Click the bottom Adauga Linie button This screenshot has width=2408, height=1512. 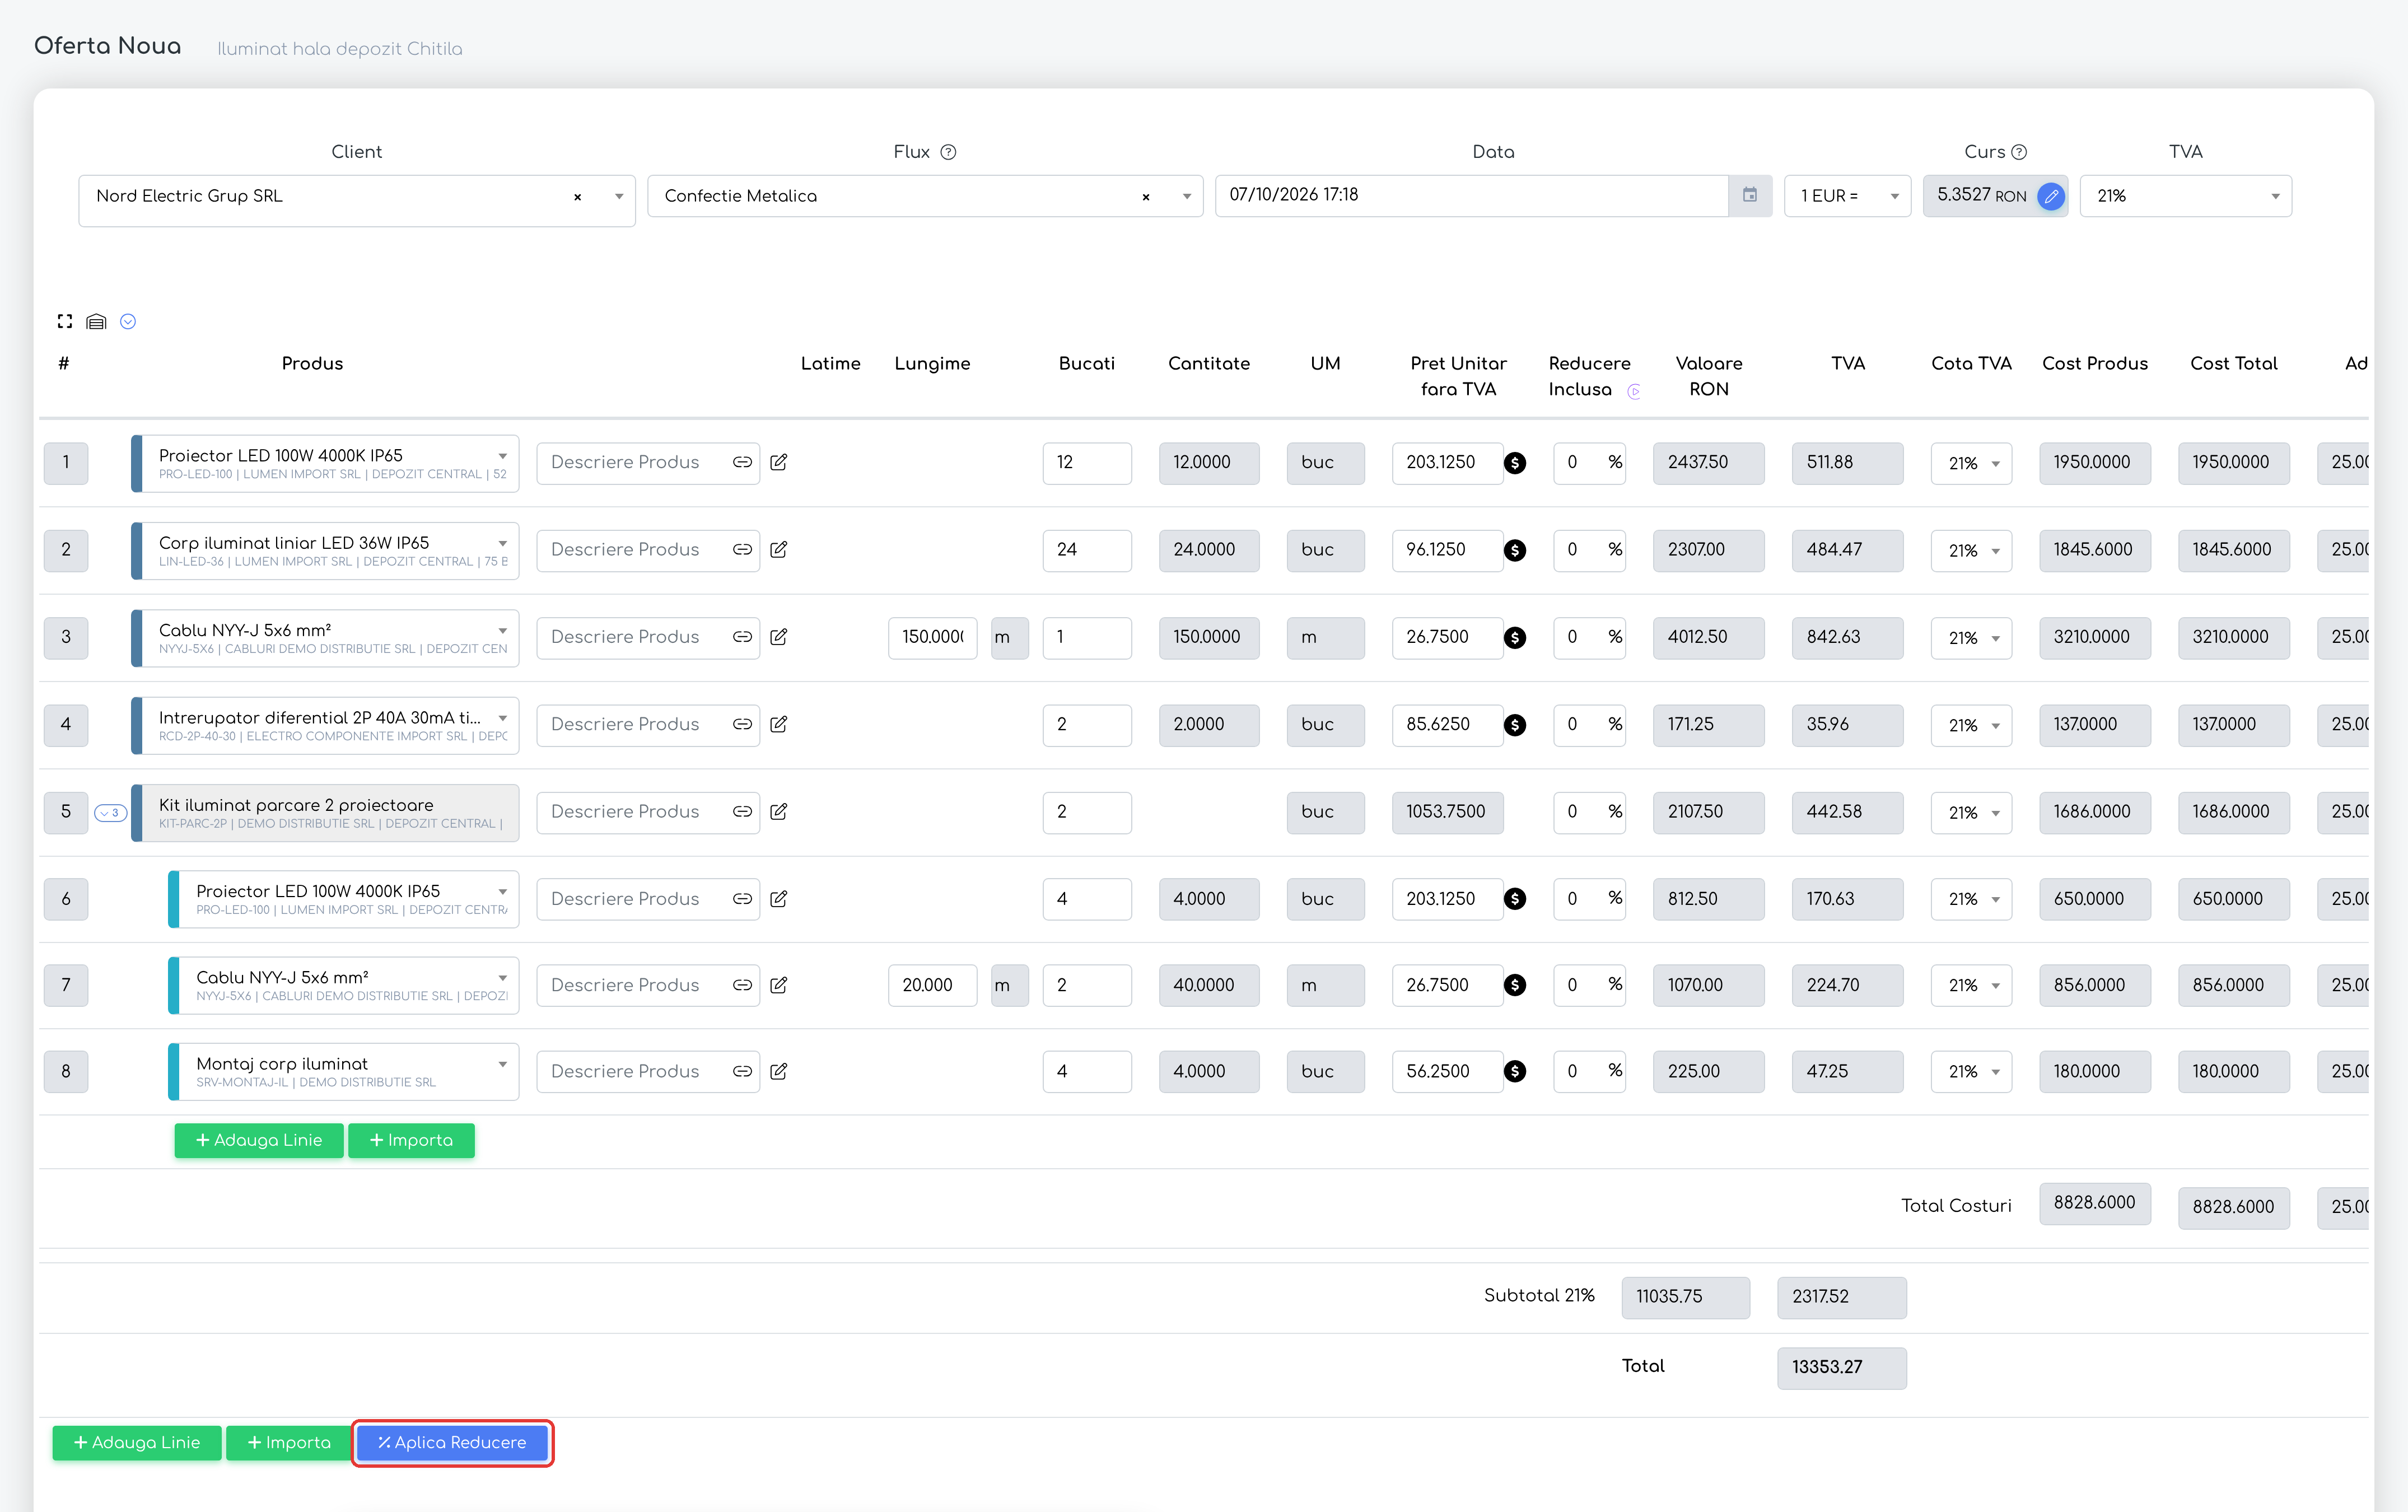[x=137, y=1442]
